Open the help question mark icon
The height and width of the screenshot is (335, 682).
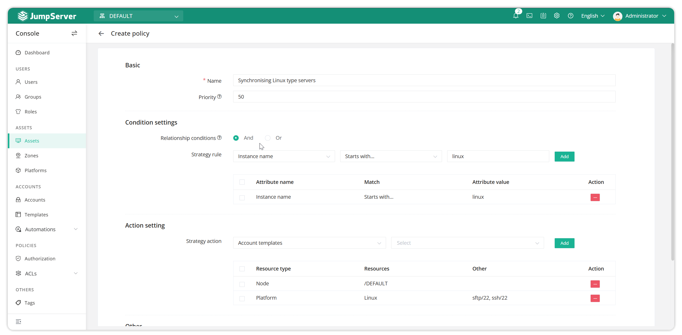571,16
